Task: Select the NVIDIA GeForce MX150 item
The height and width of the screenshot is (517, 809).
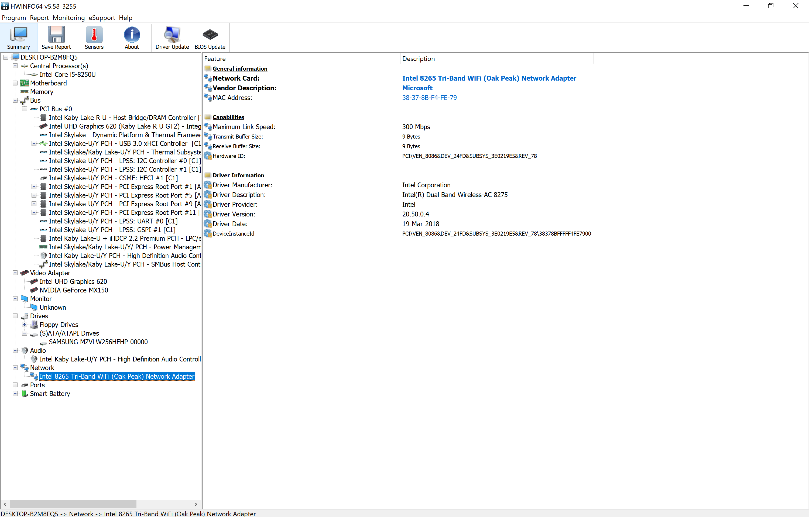Action: [74, 290]
